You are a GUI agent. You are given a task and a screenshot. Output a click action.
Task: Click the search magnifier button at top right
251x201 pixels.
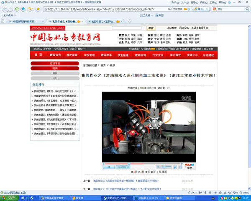pyautogui.click(x=248, y=9)
